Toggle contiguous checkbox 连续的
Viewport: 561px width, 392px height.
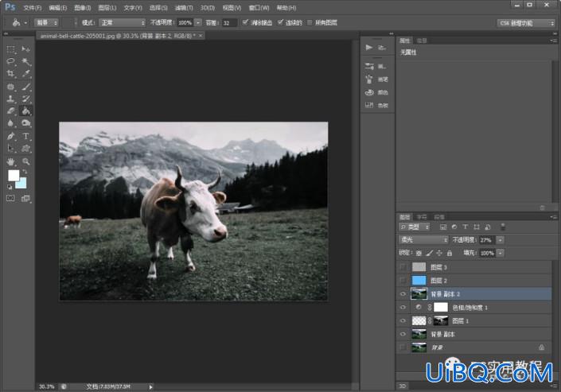coord(280,22)
